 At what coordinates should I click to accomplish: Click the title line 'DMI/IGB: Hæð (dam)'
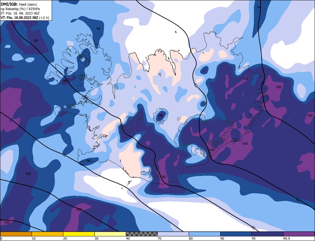coord(19,4)
